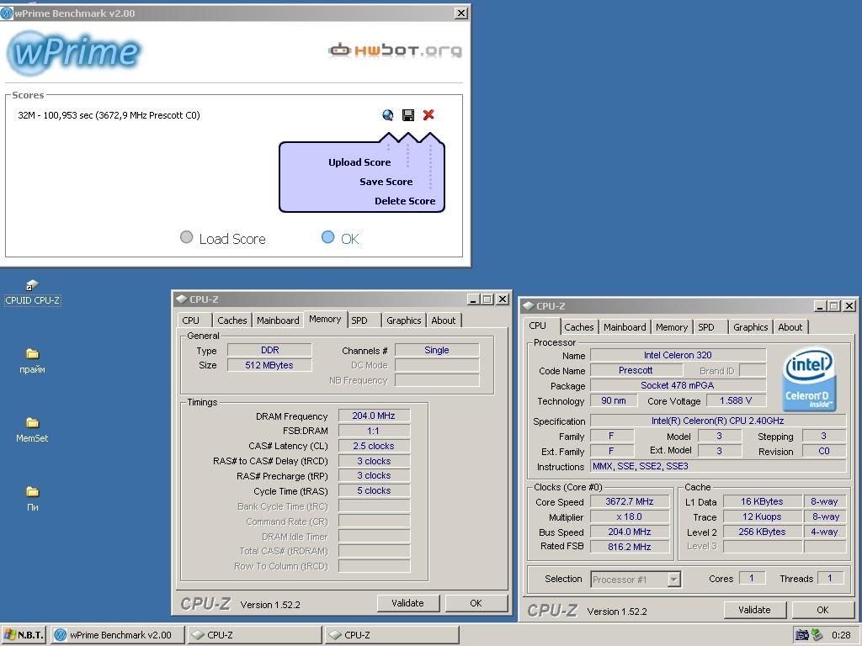This screenshot has height=646, width=862.
Task: Click the Core Voltage 1.588 V value
Action: (736, 401)
